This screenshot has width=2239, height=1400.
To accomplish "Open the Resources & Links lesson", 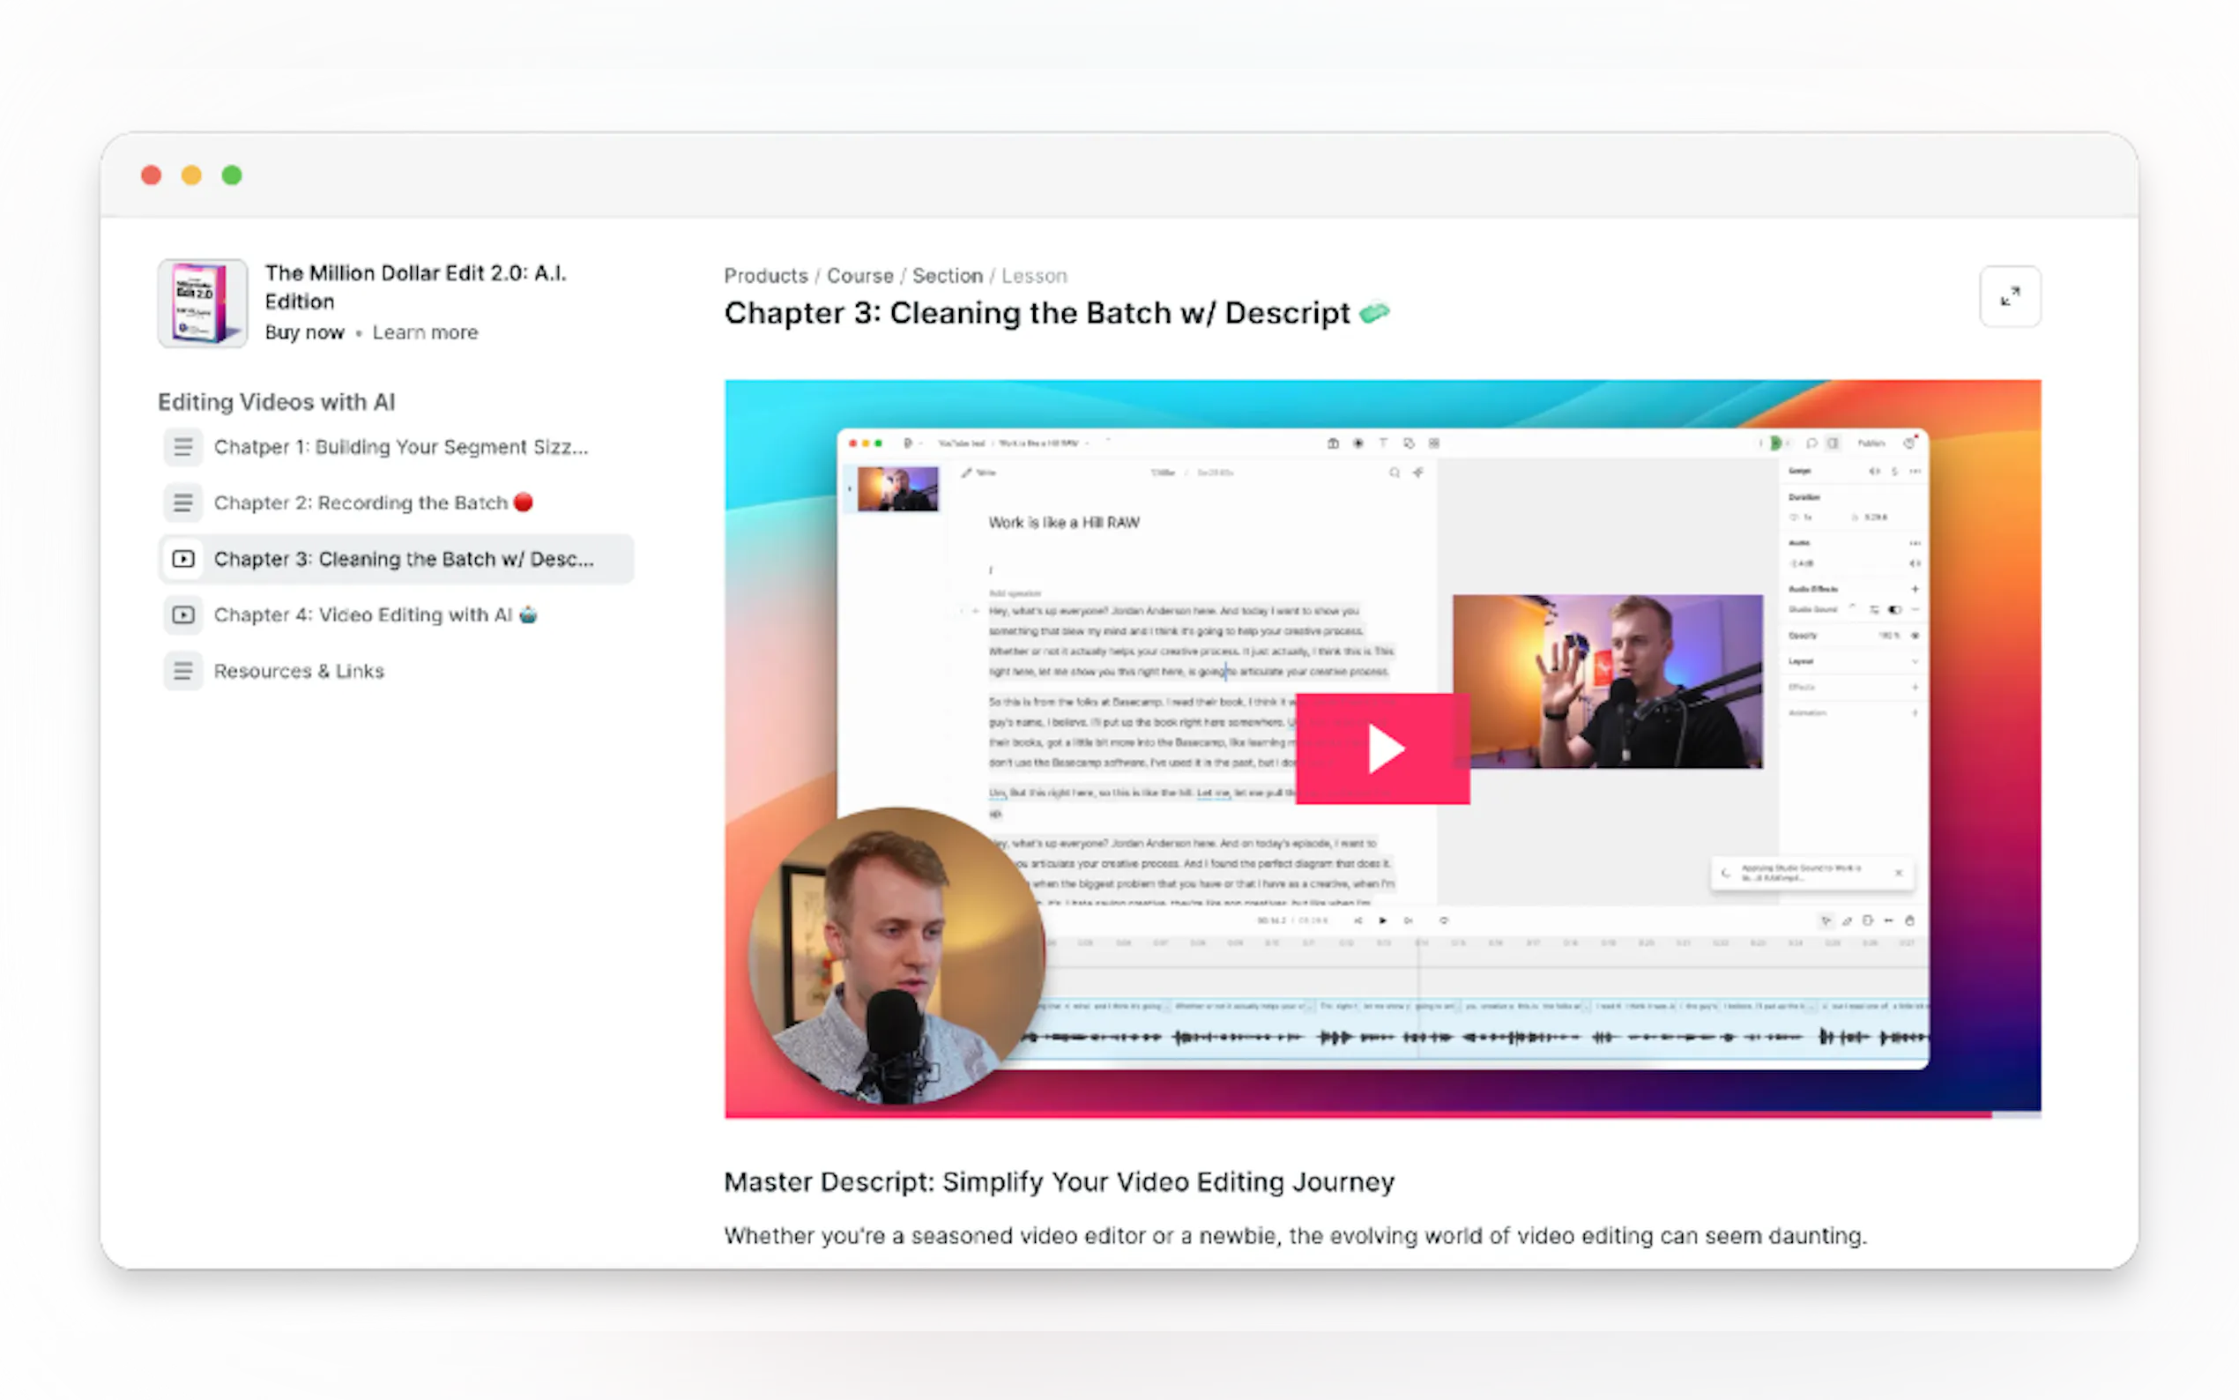I will point(396,670).
